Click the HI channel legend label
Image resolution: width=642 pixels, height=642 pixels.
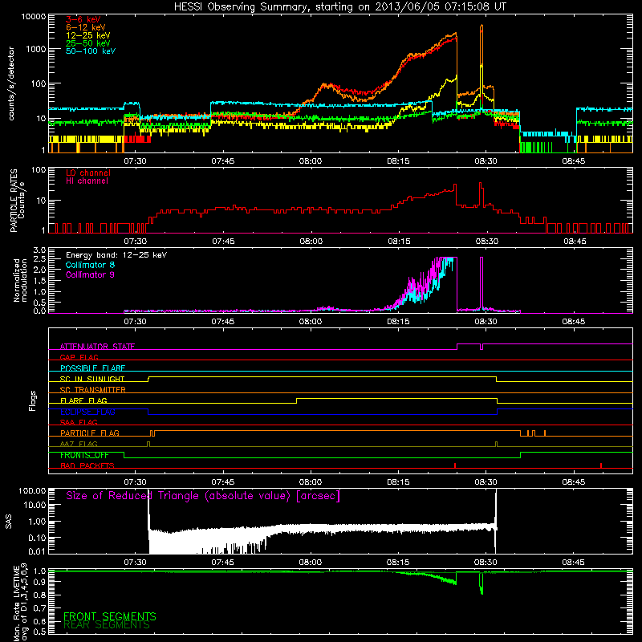point(87,181)
